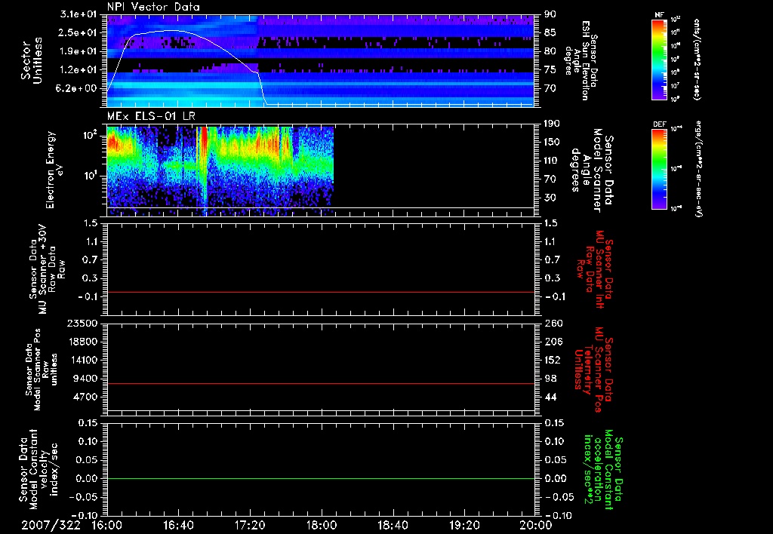Click the '18800' scanner position tick label
Viewport: 773px width, 534px height.
tap(82, 342)
